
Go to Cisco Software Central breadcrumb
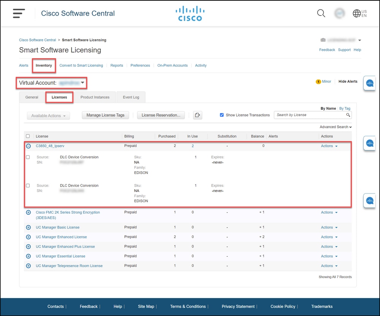[38, 40]
